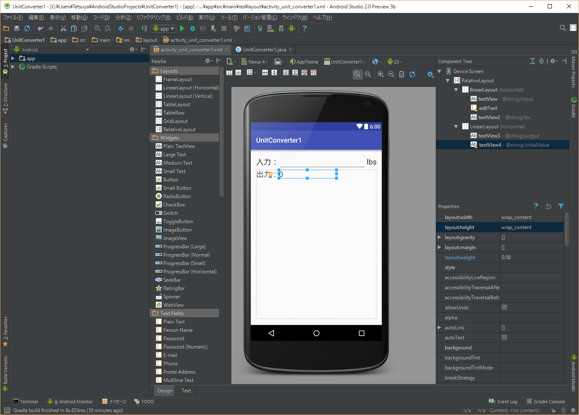Open the Build (B) menu
Viewport: 579px width, 415px height.
point(185,17)
